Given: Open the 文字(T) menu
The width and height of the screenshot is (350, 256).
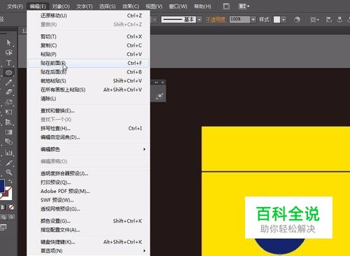Looking at the screenshot, I should tap(84, 6).
